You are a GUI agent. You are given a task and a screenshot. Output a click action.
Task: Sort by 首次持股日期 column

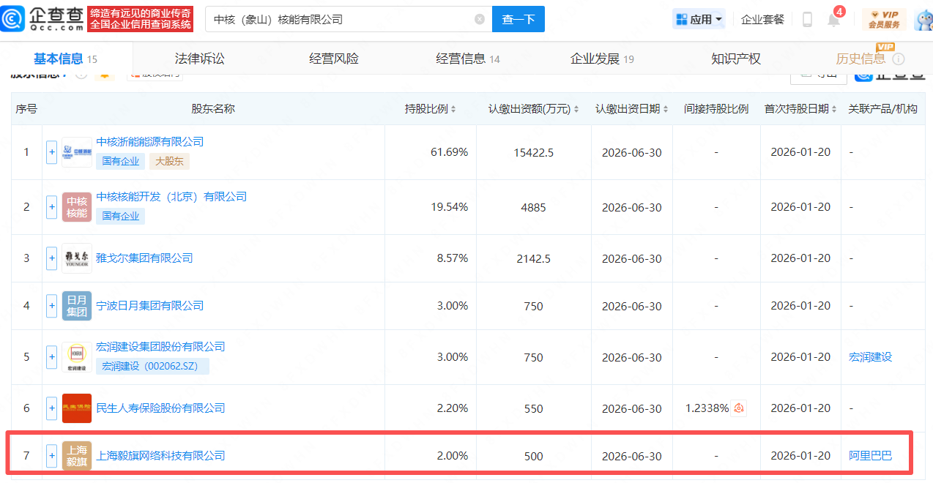[800, 109]
